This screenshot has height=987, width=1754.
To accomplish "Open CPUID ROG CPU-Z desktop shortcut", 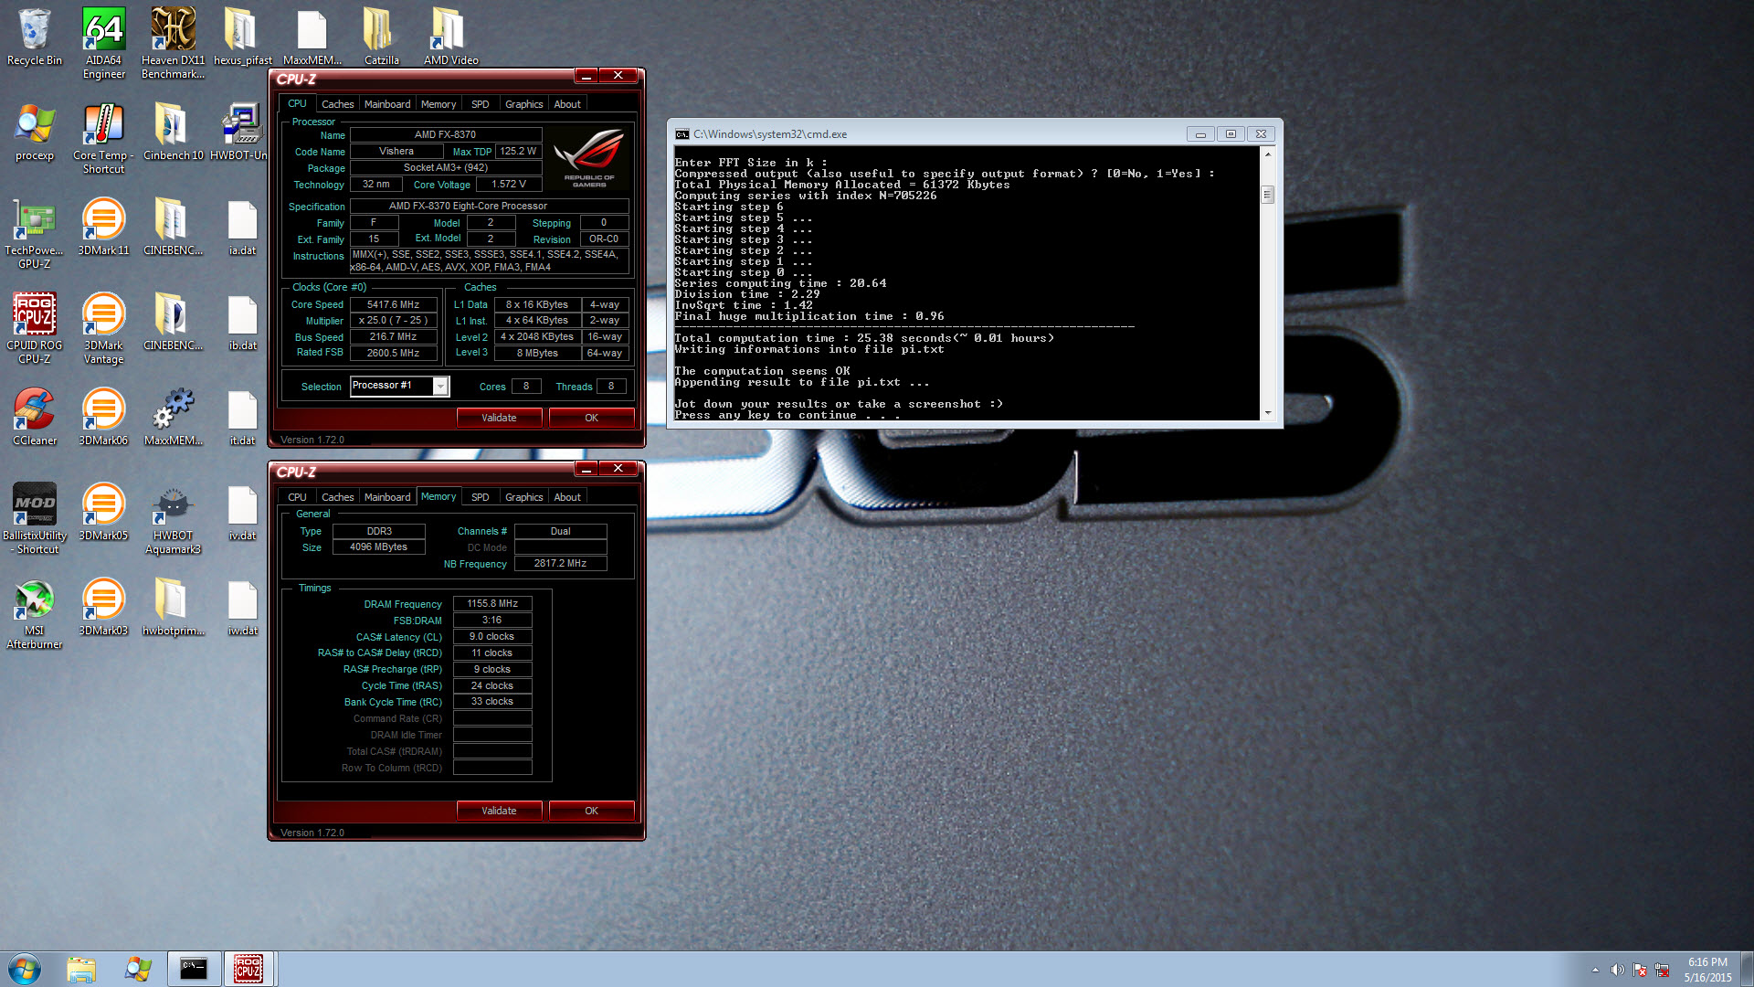I will 35,329.
